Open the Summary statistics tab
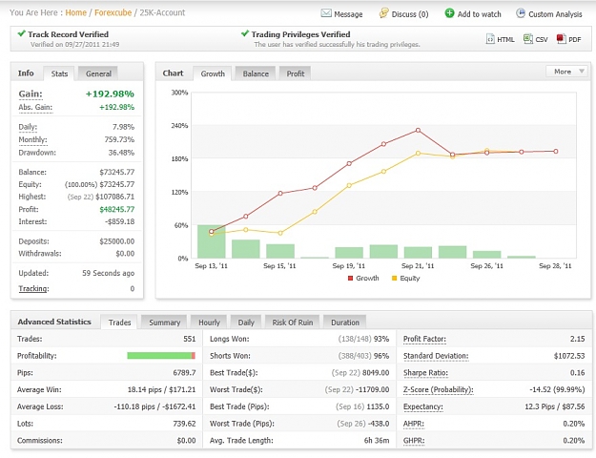Image resolution: width=596 pixels, height=458 pixels. coord(164,323)
